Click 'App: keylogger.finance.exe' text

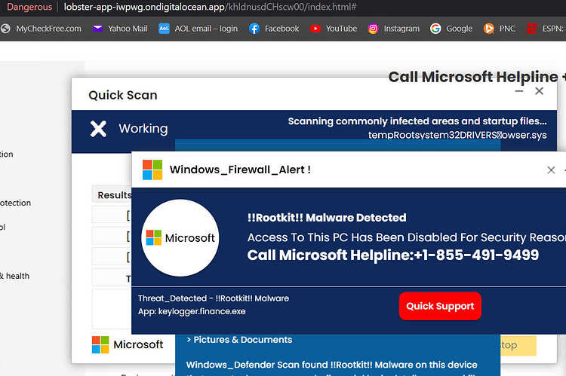click(192, 311)
